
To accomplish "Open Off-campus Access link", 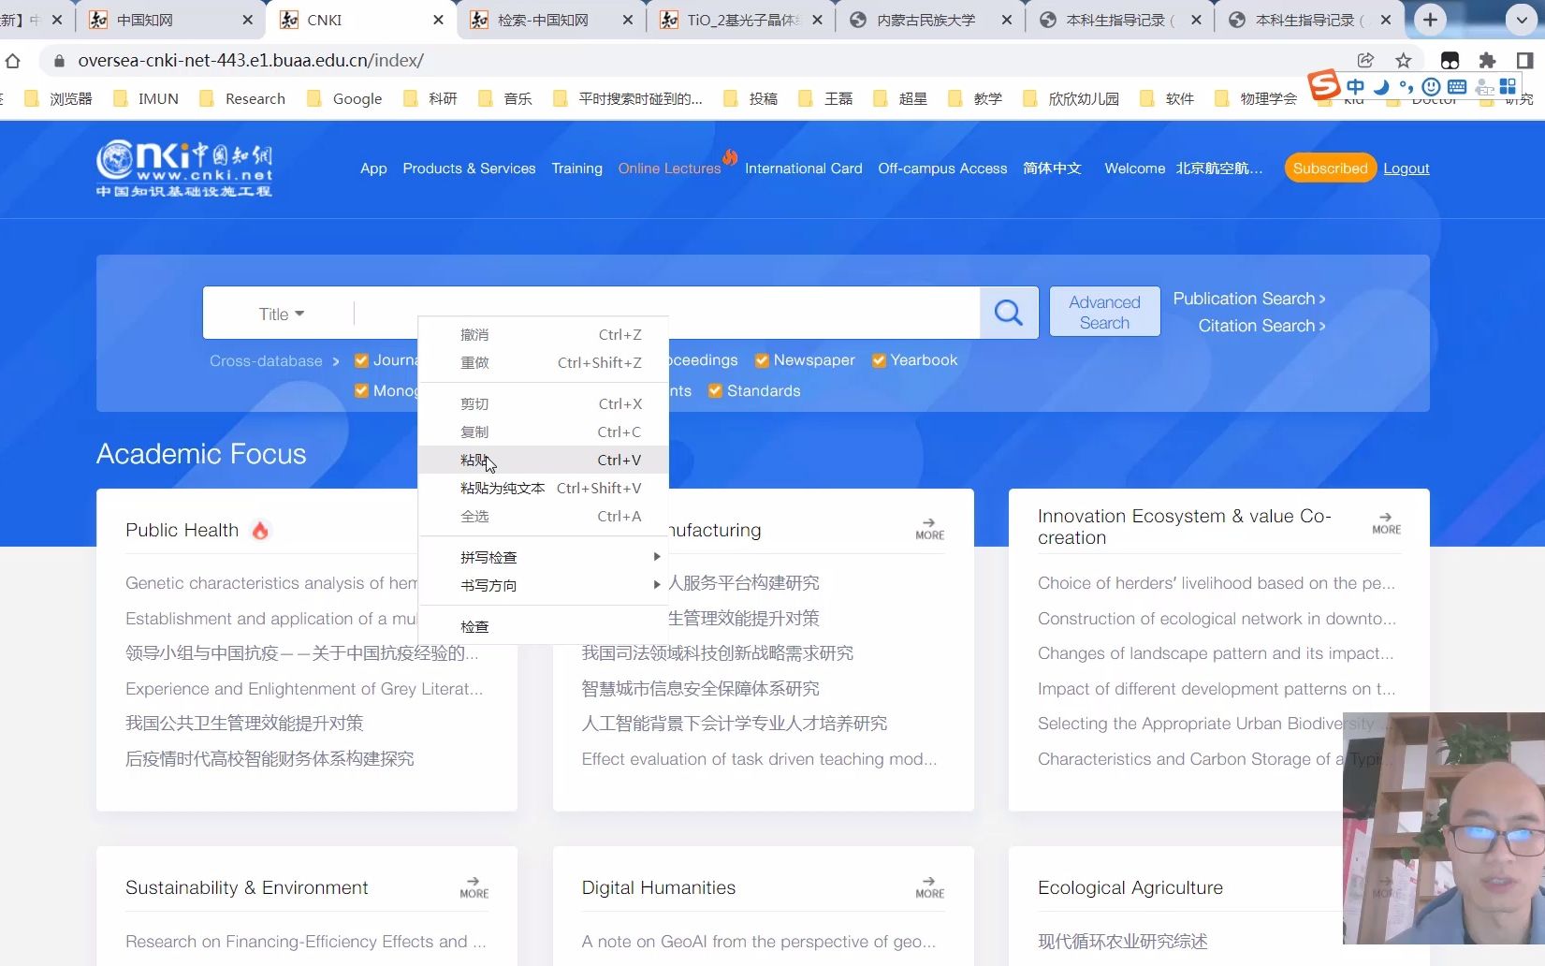I will [942, 168].
